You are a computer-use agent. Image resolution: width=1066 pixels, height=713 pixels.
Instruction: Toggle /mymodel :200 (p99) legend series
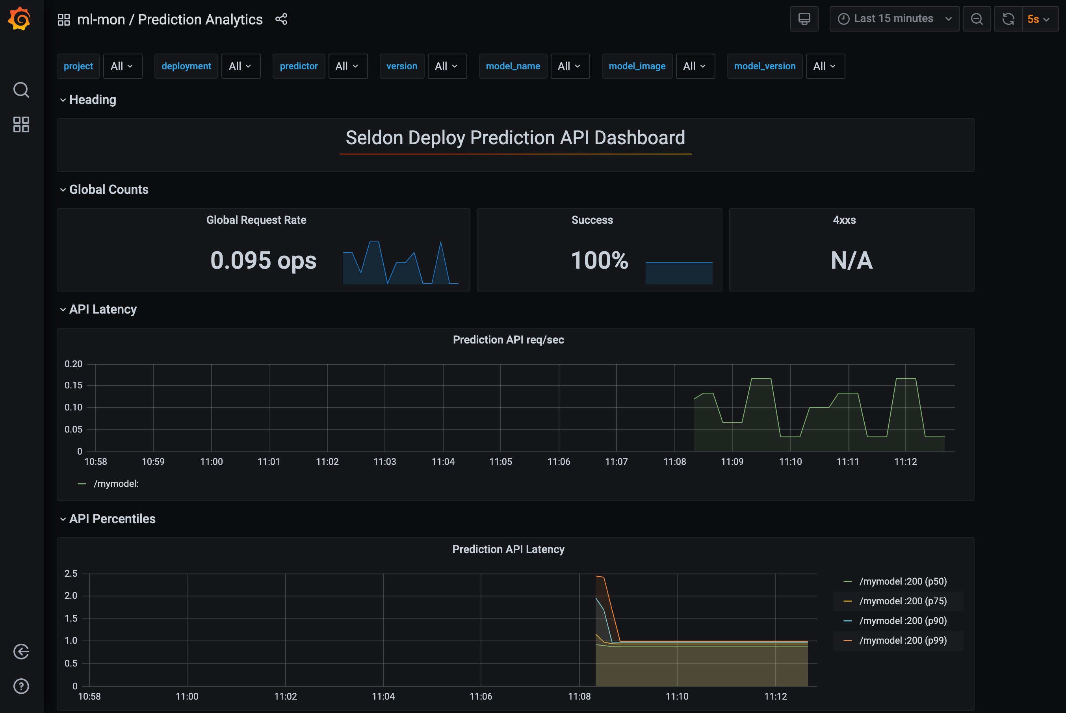coord(903,641)
